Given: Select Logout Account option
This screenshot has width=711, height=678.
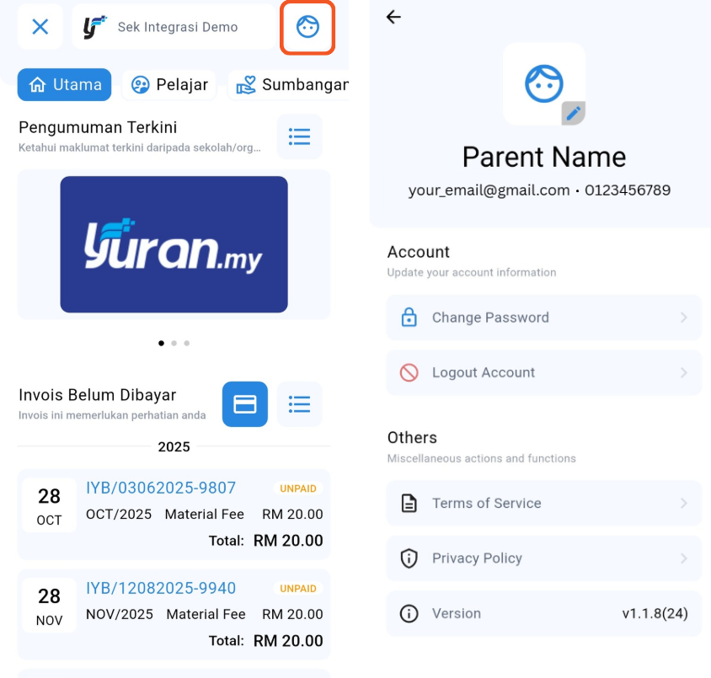Looking at the screenshot, I should coord(543,372).
